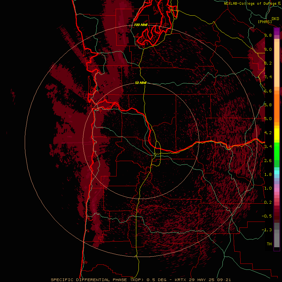Click the product title text at the bottom
The image size is (282, 282).
[x=141, y=280]
